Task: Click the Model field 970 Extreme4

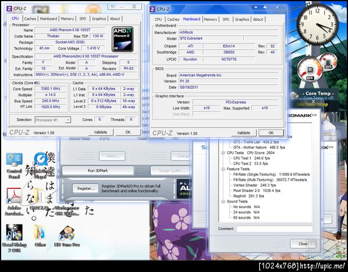Action: 211,39
